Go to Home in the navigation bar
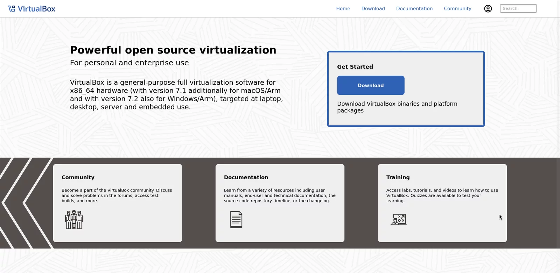560x273 pixels. 343,9
